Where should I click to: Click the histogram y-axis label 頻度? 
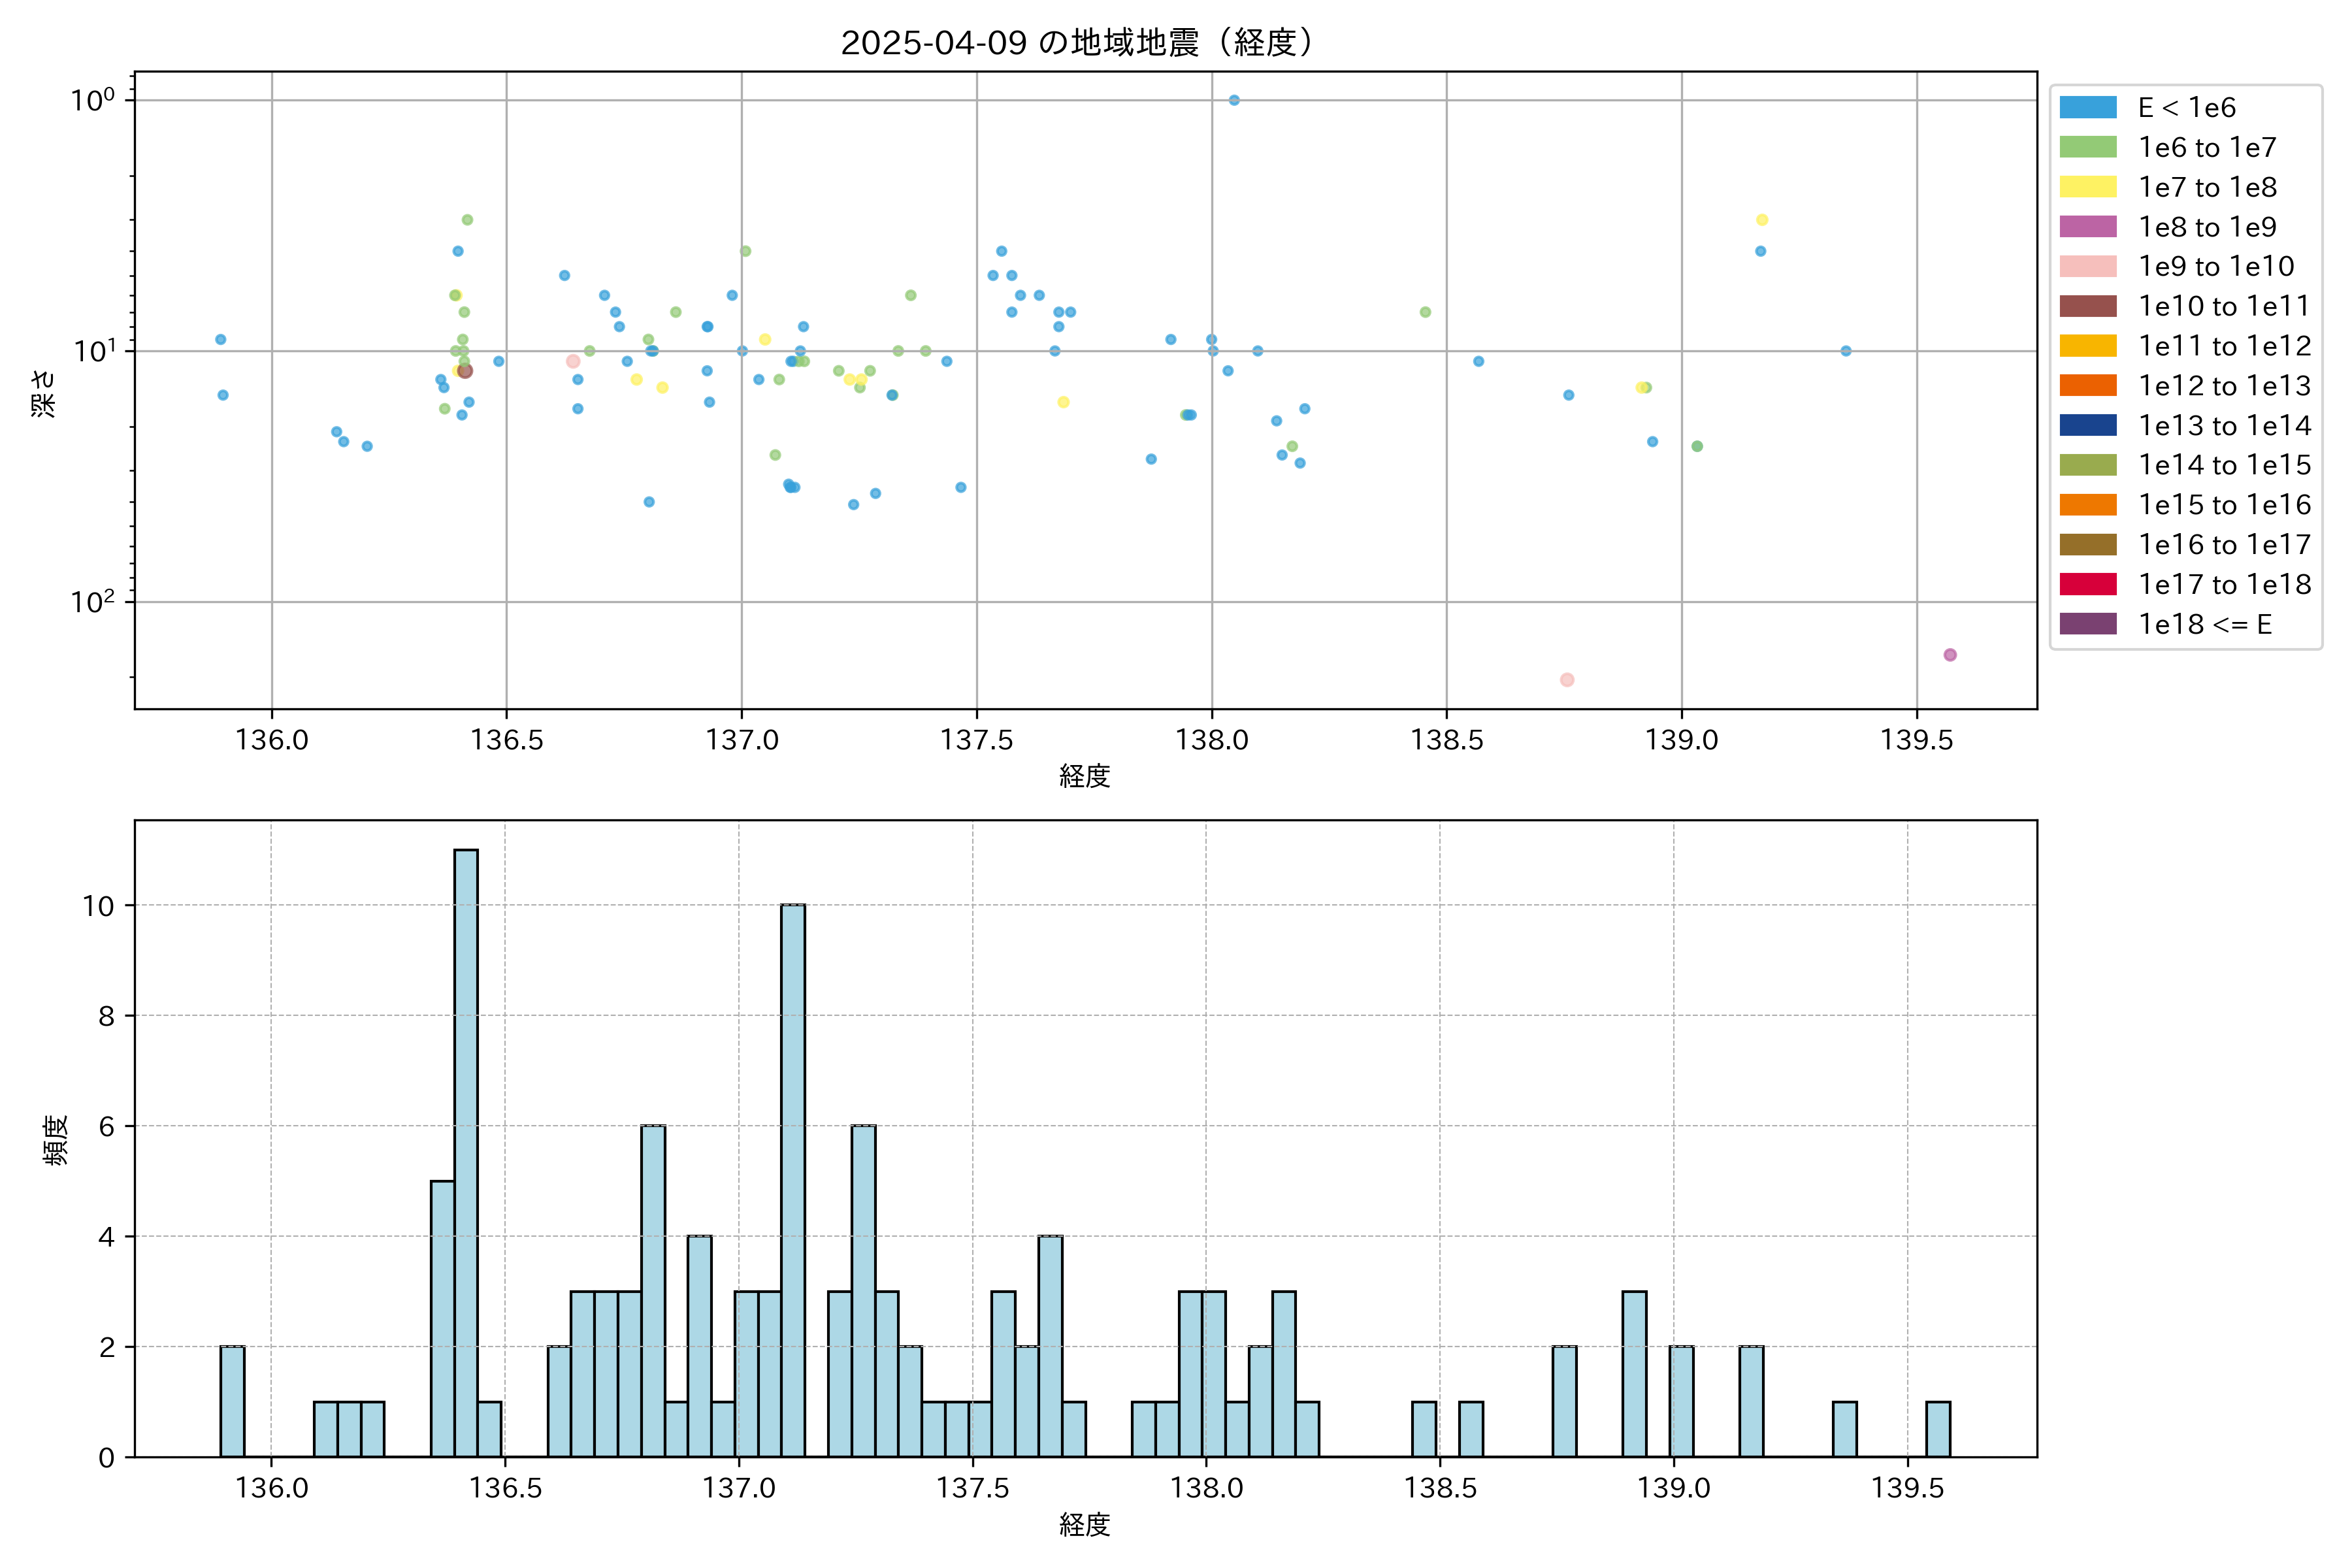[x=56, y=1140]
